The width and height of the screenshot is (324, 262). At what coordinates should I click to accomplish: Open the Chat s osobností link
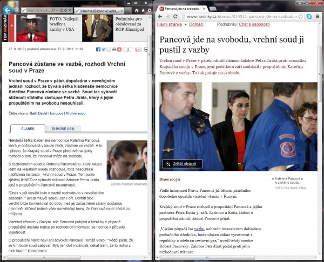pyautogui.click(x=254, y=24)
